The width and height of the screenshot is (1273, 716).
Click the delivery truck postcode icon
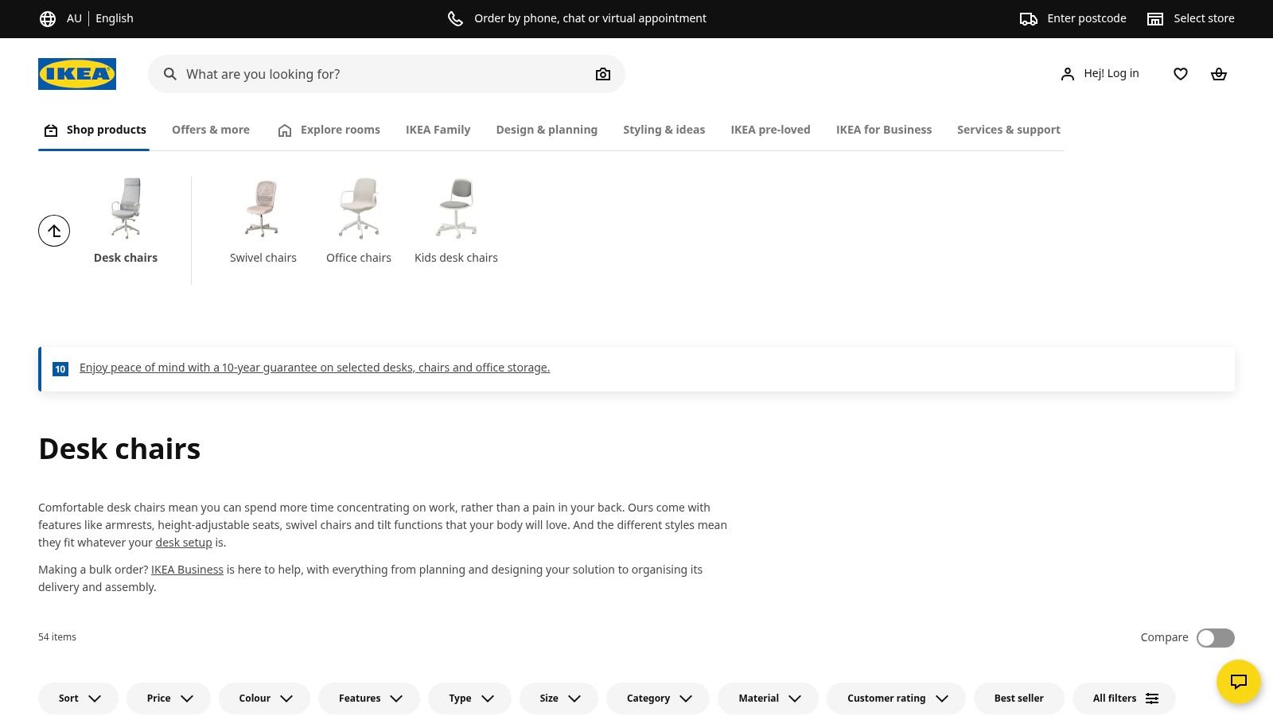(1029, 18)
